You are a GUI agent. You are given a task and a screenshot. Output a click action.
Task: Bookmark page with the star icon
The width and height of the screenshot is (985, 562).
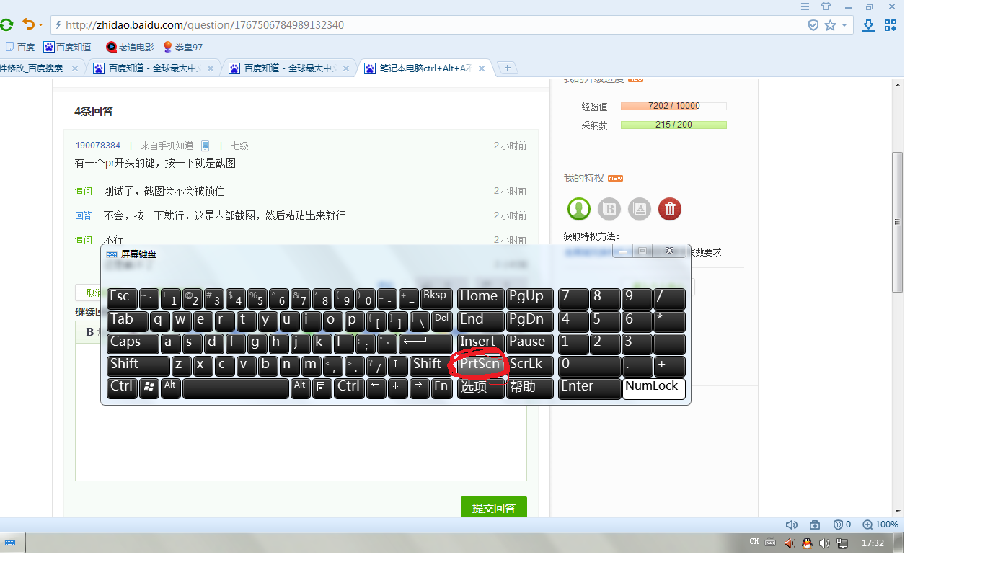click(830, 25)
